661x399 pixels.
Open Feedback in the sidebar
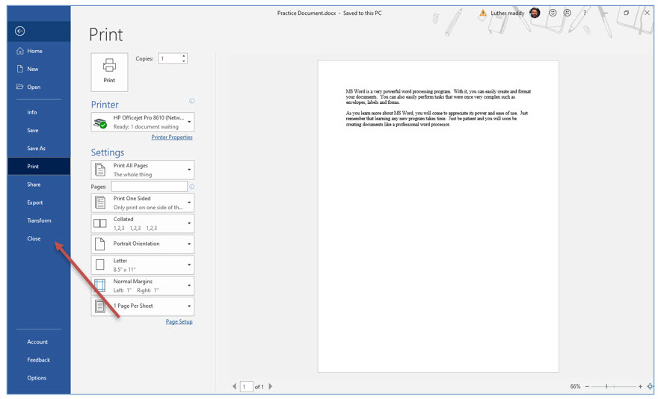[x=39, y=360]
